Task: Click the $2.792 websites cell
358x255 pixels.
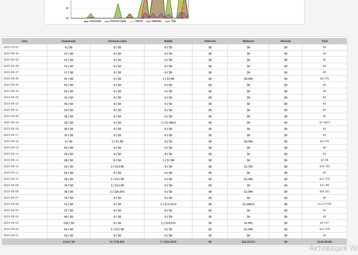Action: pos(248,167)
